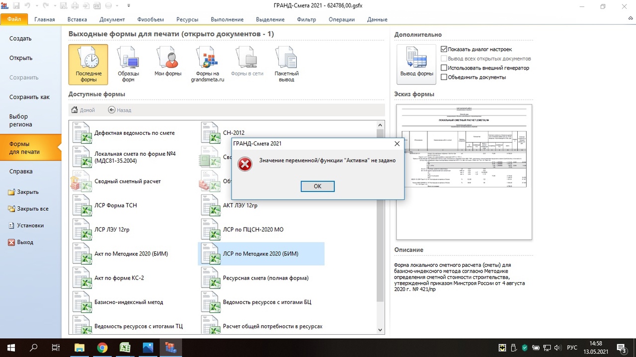636x357 pixels.
Task: Enable Использовать внешний генератор checkbox
Action: [x=444, y=68]
